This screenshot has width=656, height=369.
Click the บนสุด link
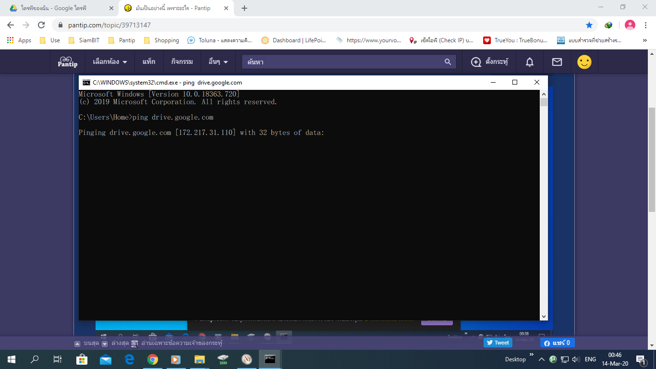[x=91, y=344]
